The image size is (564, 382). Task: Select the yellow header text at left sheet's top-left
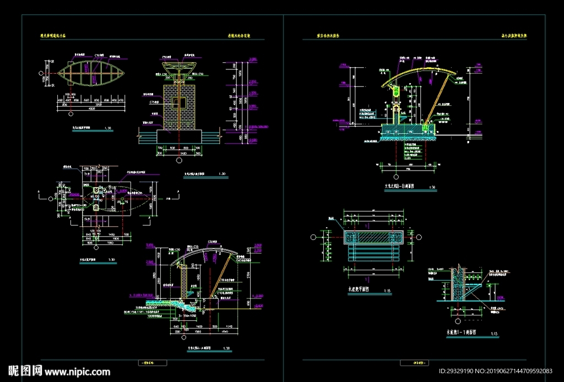(x=53, y=36)
